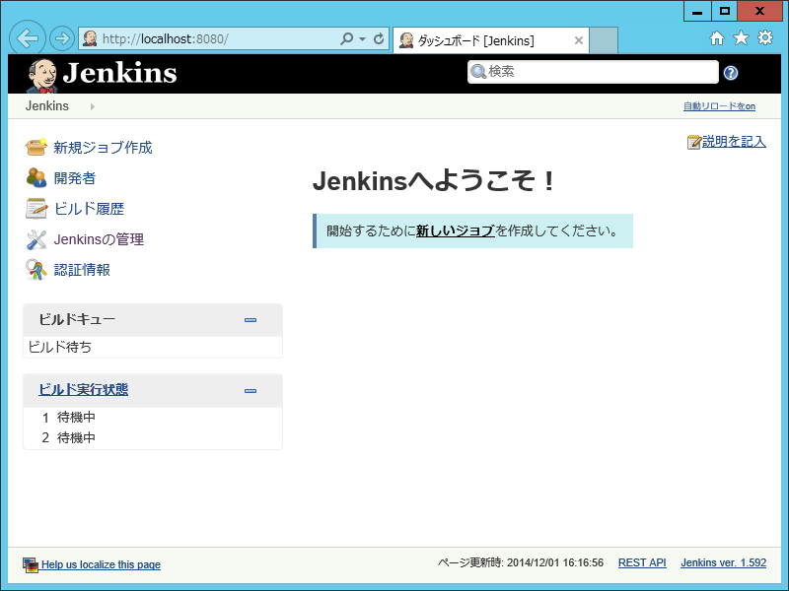Open the Jenkinsの管理 sidebar link
The image size is (789, 591).
point(99,239)
